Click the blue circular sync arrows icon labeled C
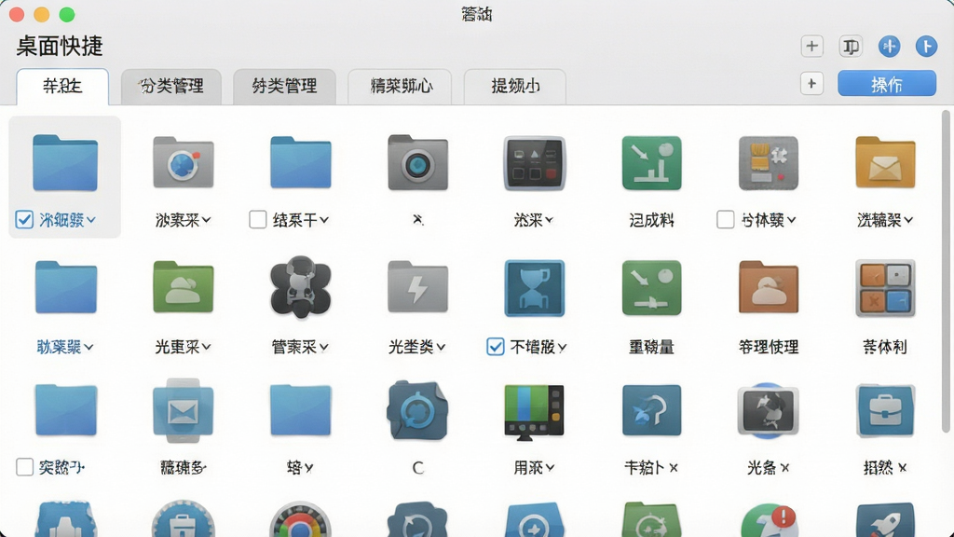Viewport: 954px width, 537px height. (417, 410)
